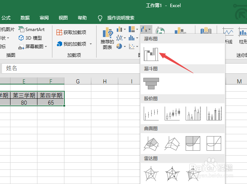Select cell containing 第三学期
The width and height of the screenshot is (247, 184).
click(x=24, y=95)
